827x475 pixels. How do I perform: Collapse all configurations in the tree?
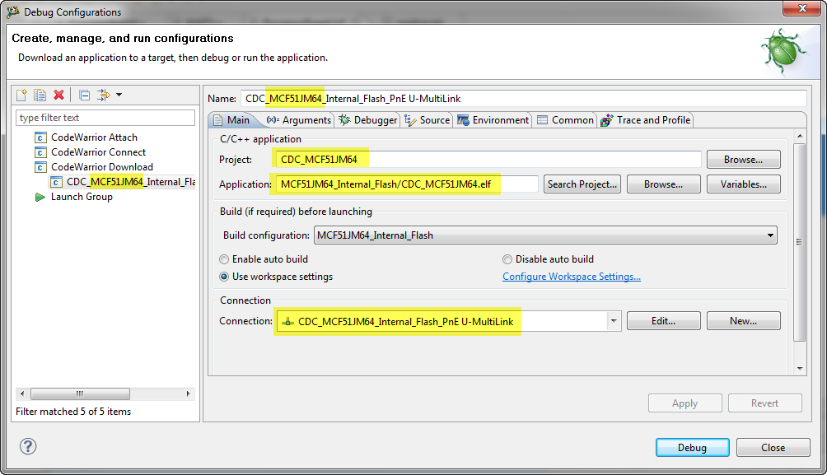pyautogui.click(x=84, y=95)
